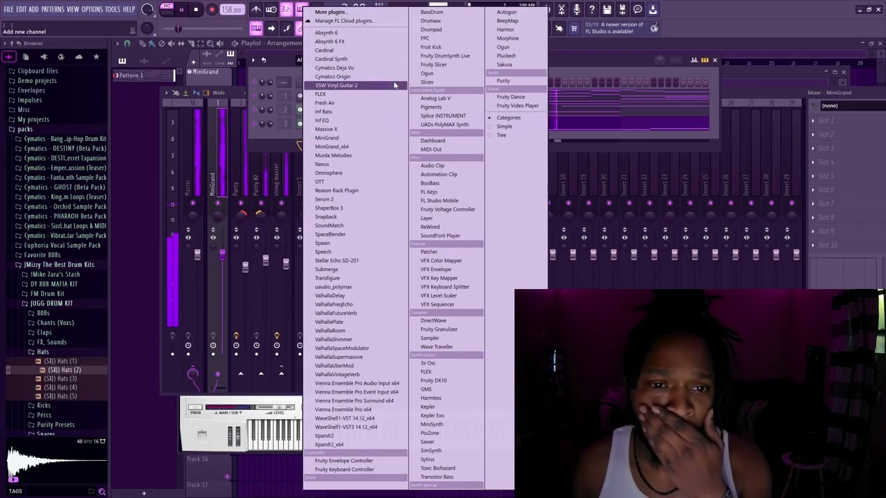Image resolution: width=886 pixels, height=498 pixels.
Task: Adjust the Master mixer track fader
Action: point(197,256)
